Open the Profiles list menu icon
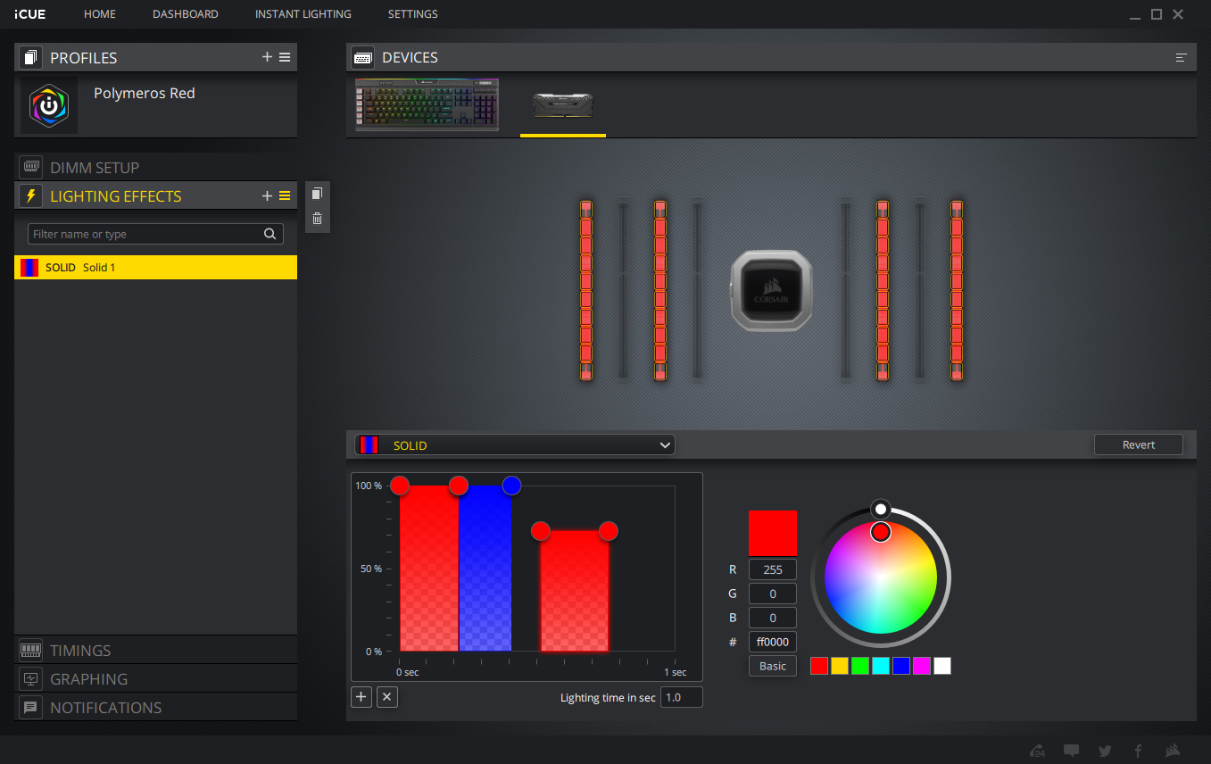Viewport: 1211px width, 764px height. click(x=285, y=57)
